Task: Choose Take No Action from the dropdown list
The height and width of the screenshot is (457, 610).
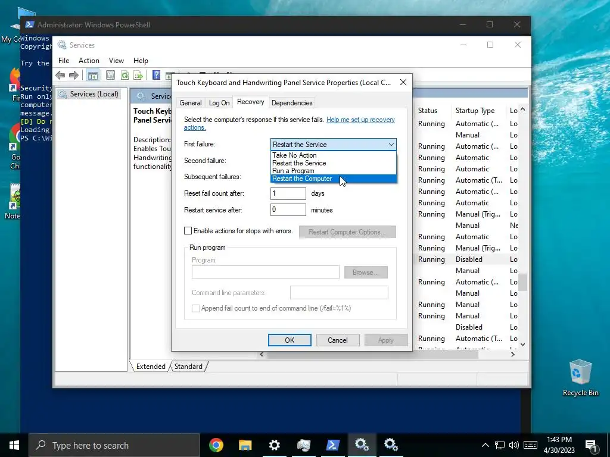Action: (334, 155)
